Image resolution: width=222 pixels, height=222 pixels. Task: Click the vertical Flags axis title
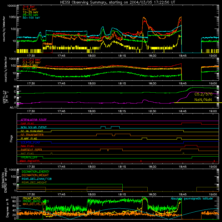click(x=11, y=138)
